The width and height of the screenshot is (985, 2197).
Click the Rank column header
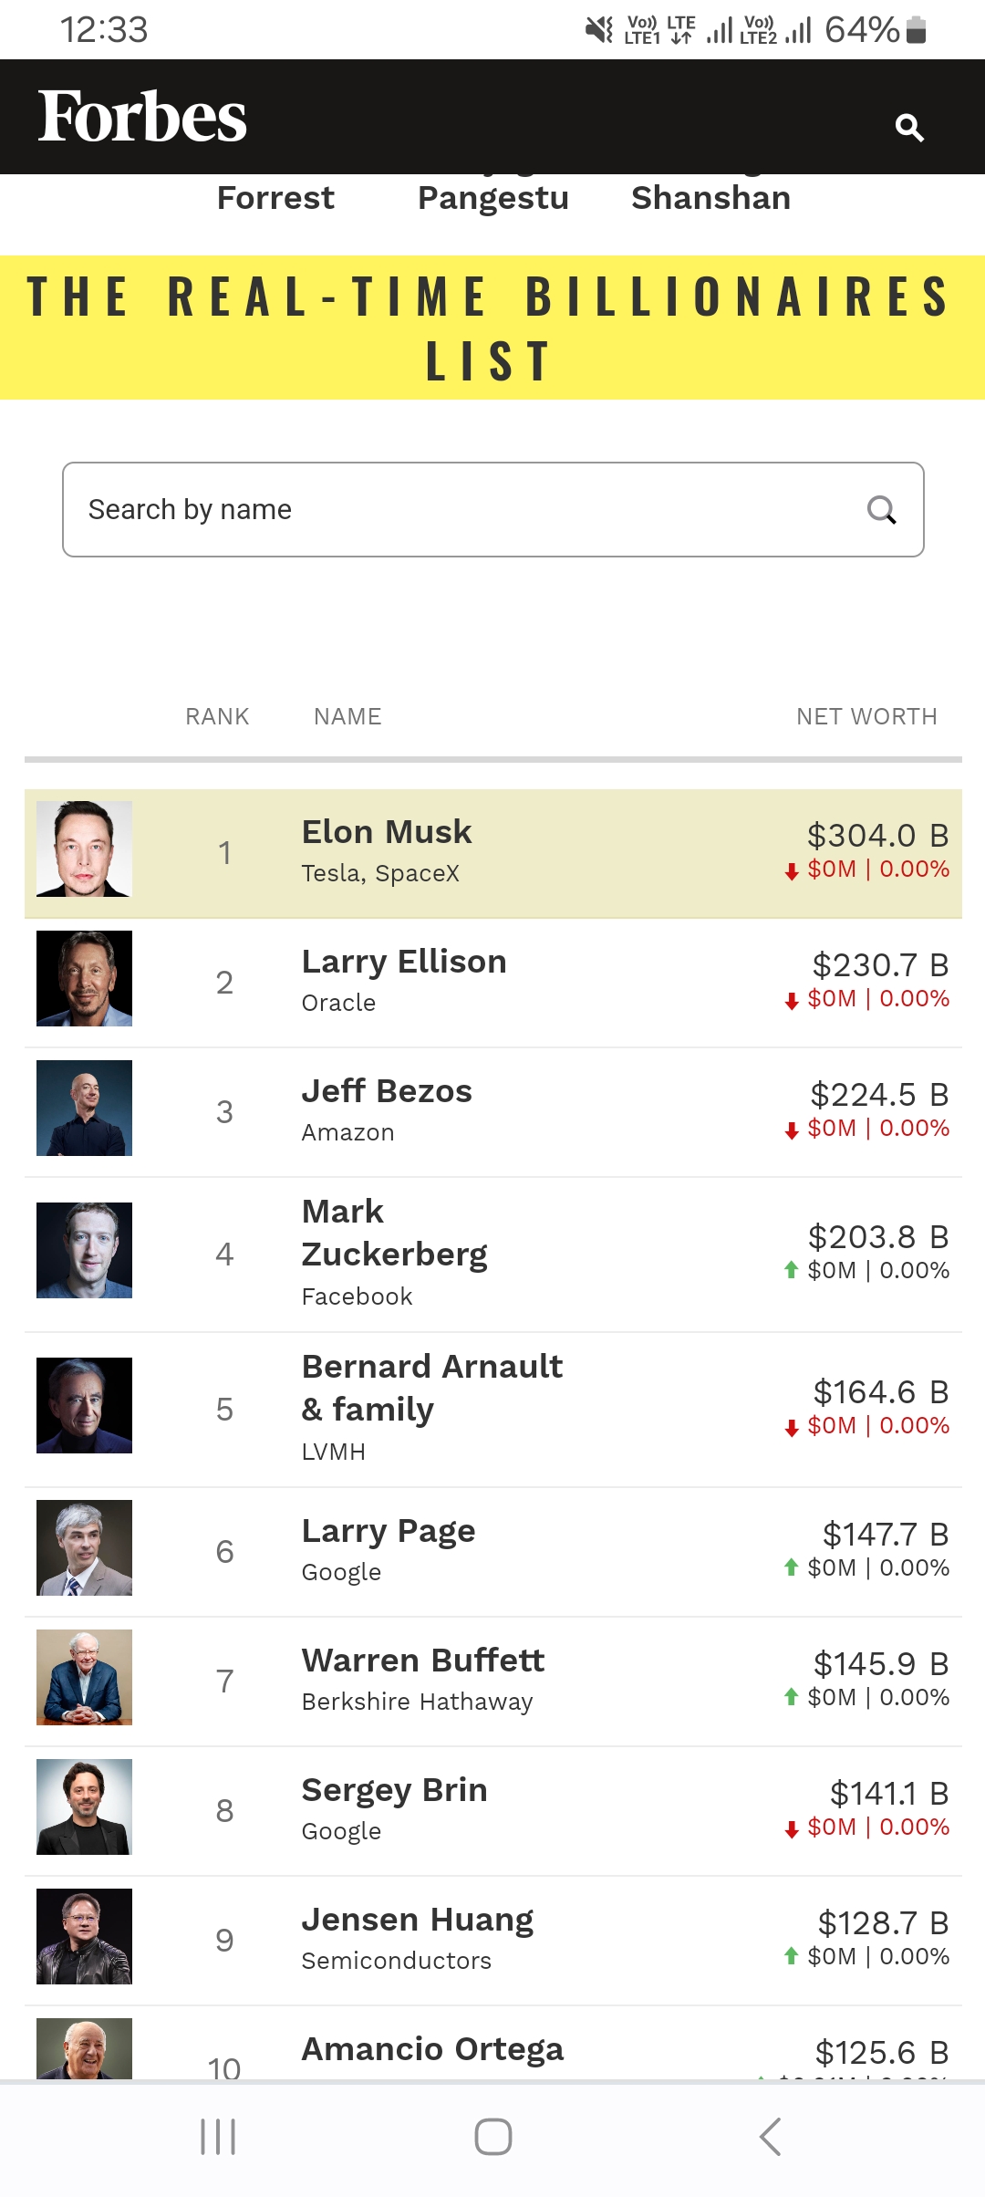click(217, 717)
